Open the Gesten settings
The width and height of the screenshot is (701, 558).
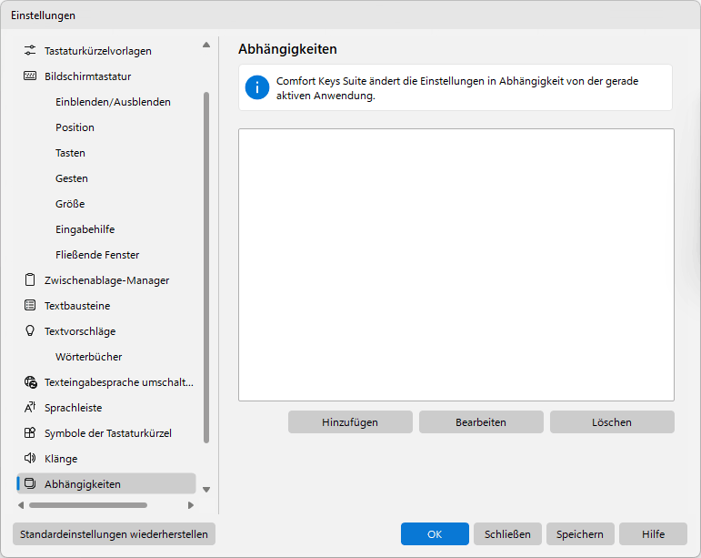click(x=72, y=178)
